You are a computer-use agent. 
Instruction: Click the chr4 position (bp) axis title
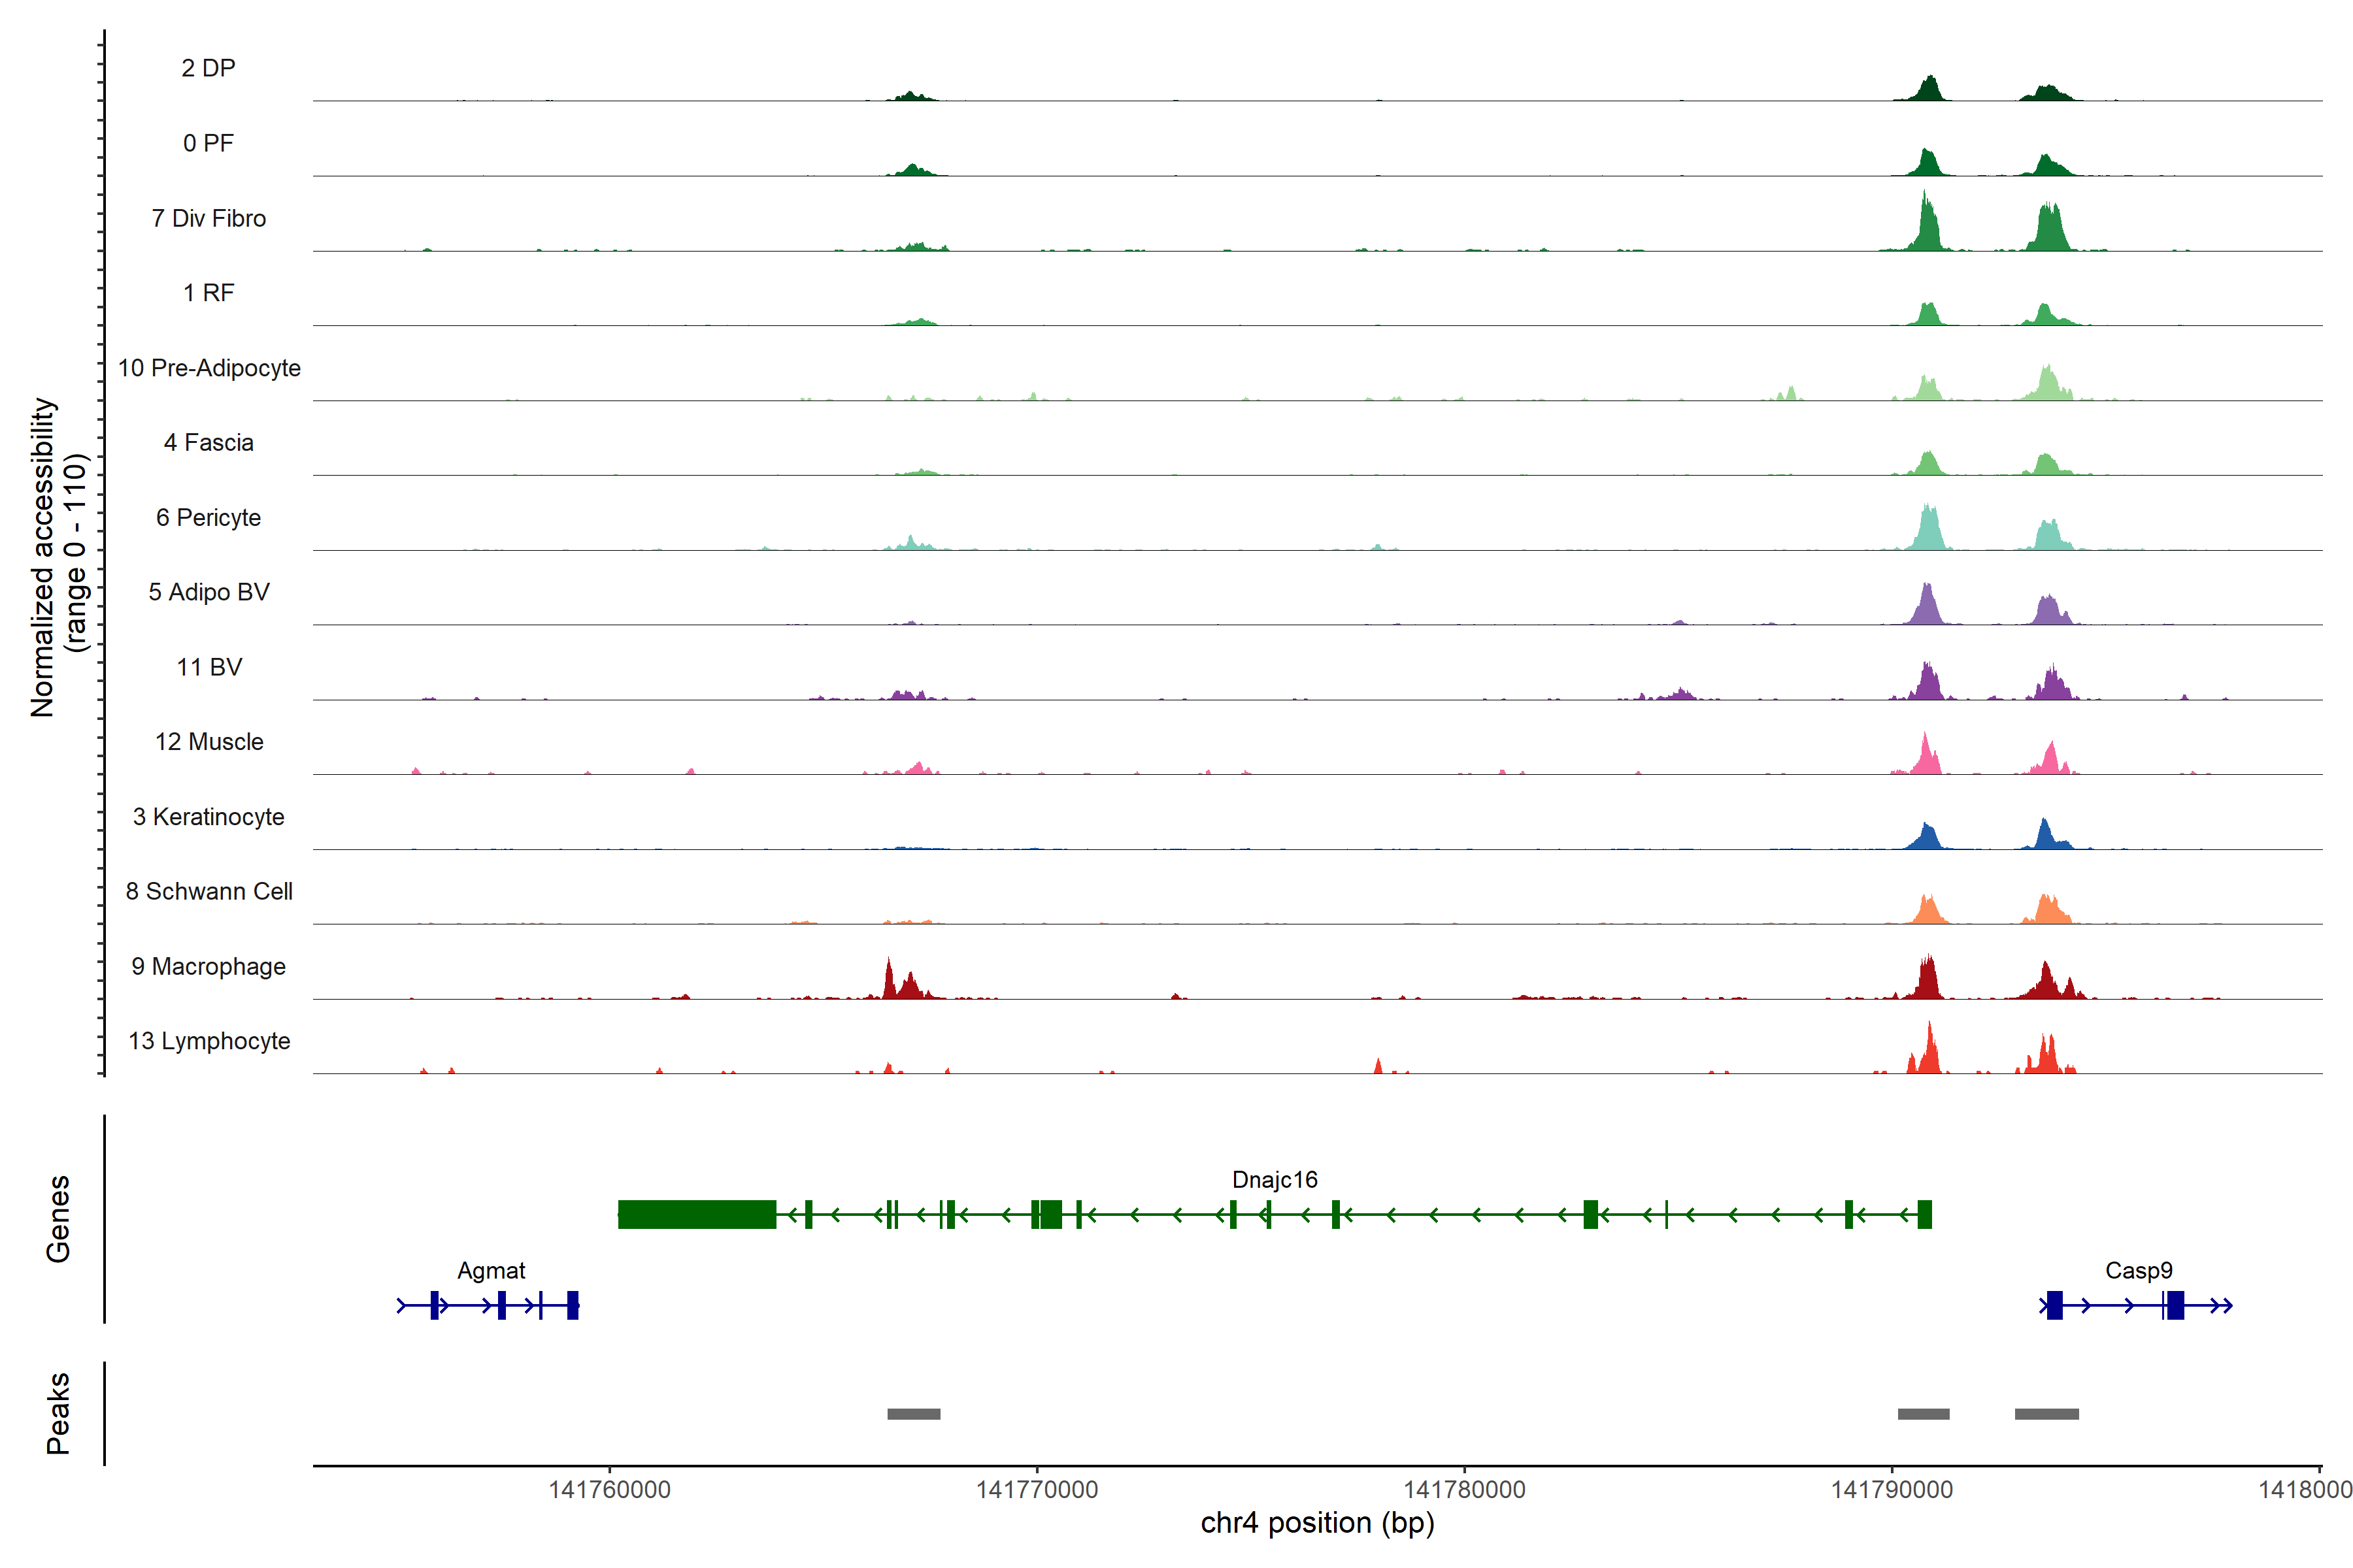tap(1316, 1523)
